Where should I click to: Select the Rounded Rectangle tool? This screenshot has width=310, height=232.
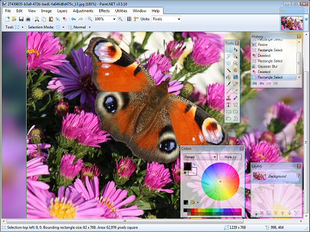click(x=236, y=111)
